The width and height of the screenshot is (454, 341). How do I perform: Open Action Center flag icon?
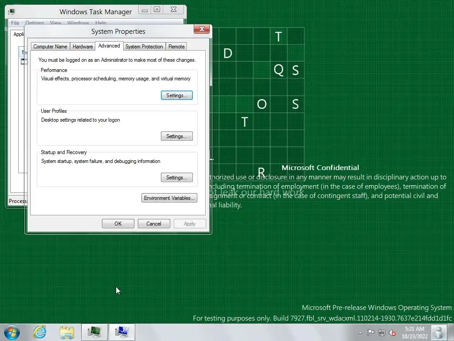(371, 333)
